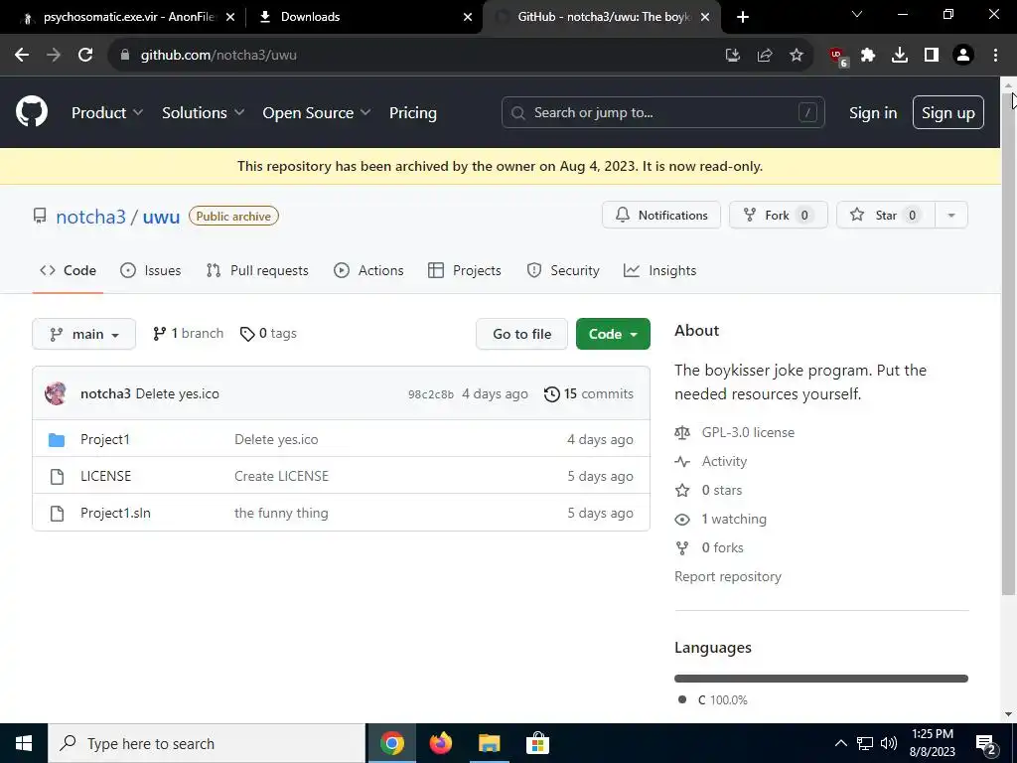This screenshot has height=763, width=1017.
Task: Click Go to file button
Action: tap(521, 334)
